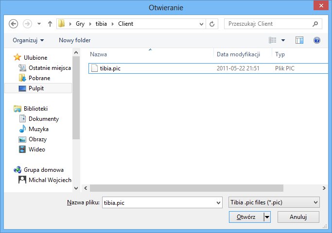This screenshot has width=332, height=233.
Task: Click the Obrazy picture icon
Action: click(22, 139)
